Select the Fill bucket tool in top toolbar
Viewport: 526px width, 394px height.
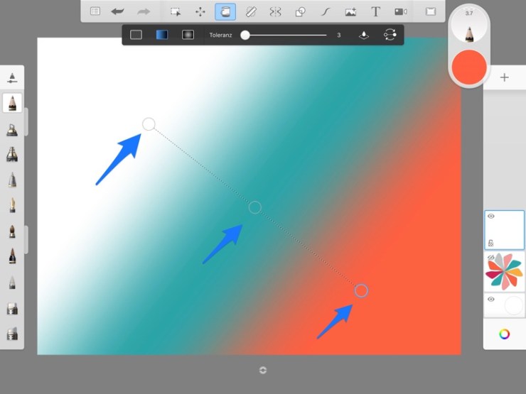click(x=225, y=11)
